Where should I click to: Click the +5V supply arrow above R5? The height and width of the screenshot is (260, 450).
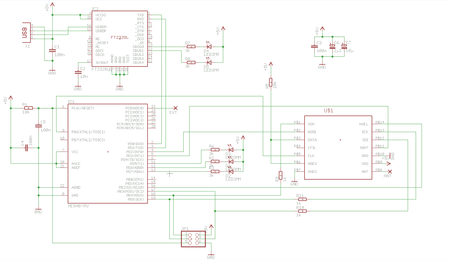tap(271, 64)
